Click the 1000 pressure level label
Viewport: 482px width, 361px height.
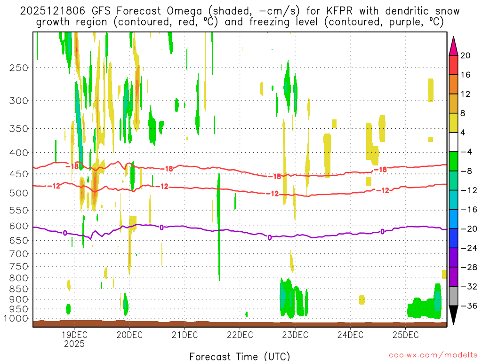pos(16,319)
